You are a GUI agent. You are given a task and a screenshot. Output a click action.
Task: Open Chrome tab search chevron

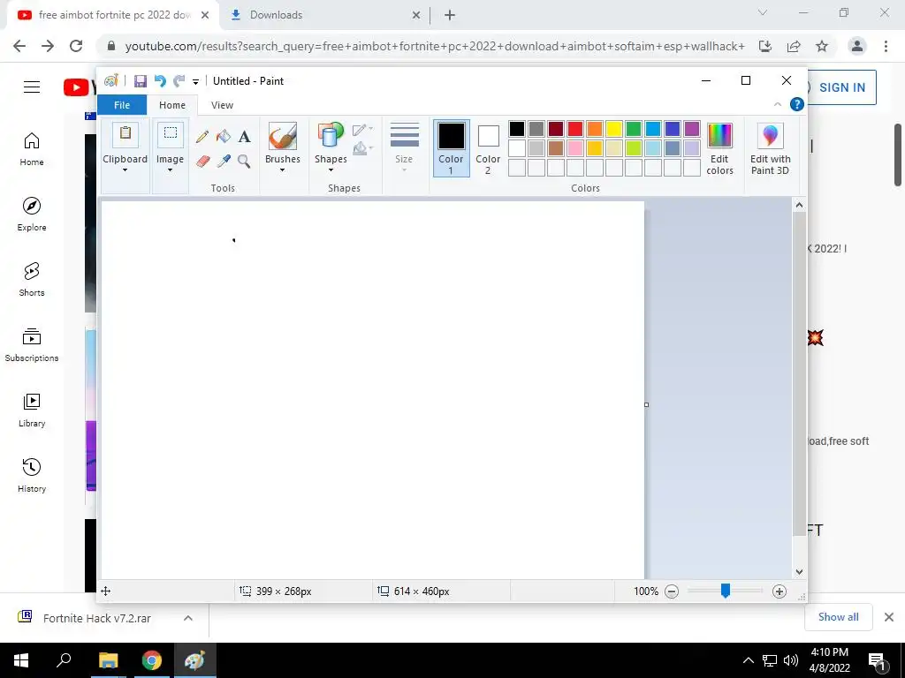tap(763, 12)
